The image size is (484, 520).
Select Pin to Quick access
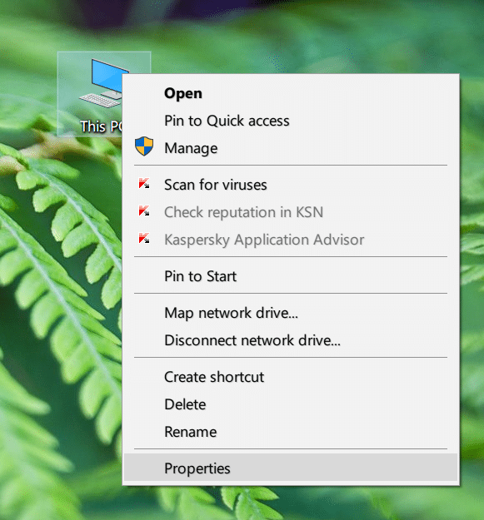[291, 121]
